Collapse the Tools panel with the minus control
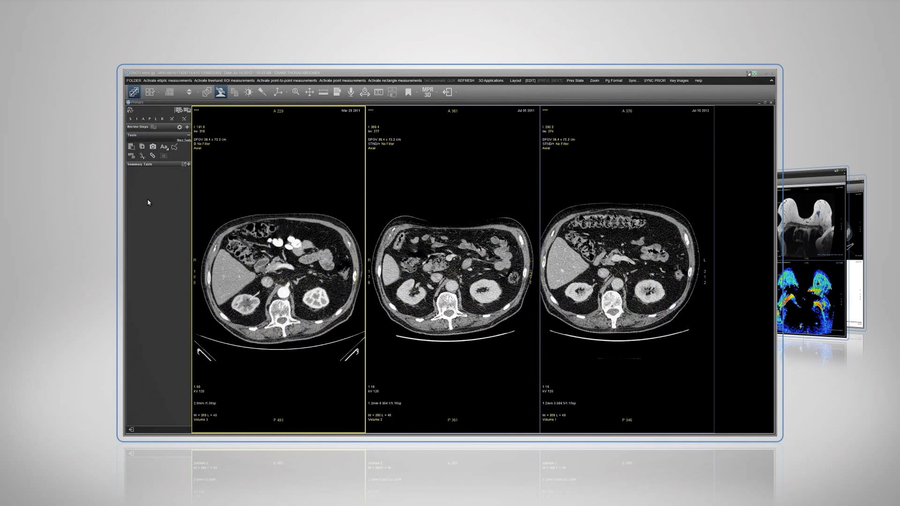This screenshot has width=900, height=506. 188,135
